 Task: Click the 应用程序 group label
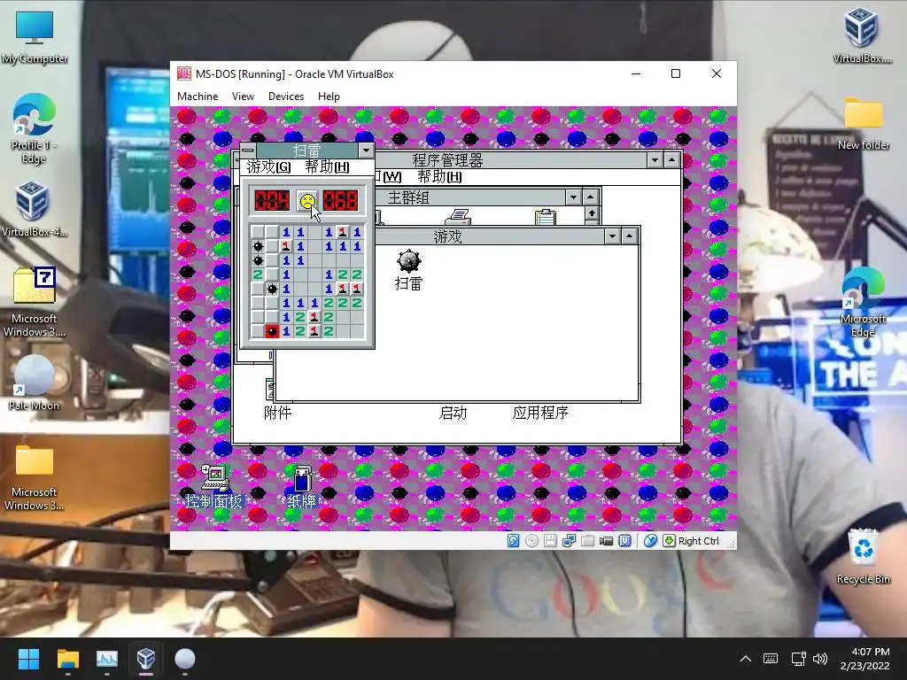coord(540,413)
